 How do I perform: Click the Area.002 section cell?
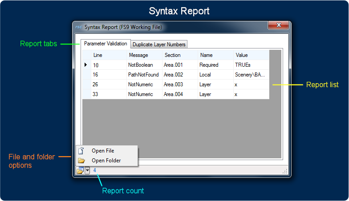pos(180,75)
